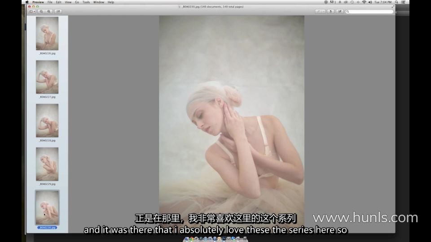
Task: Click the Zoom In magnifier button
Action: point(48,12)
